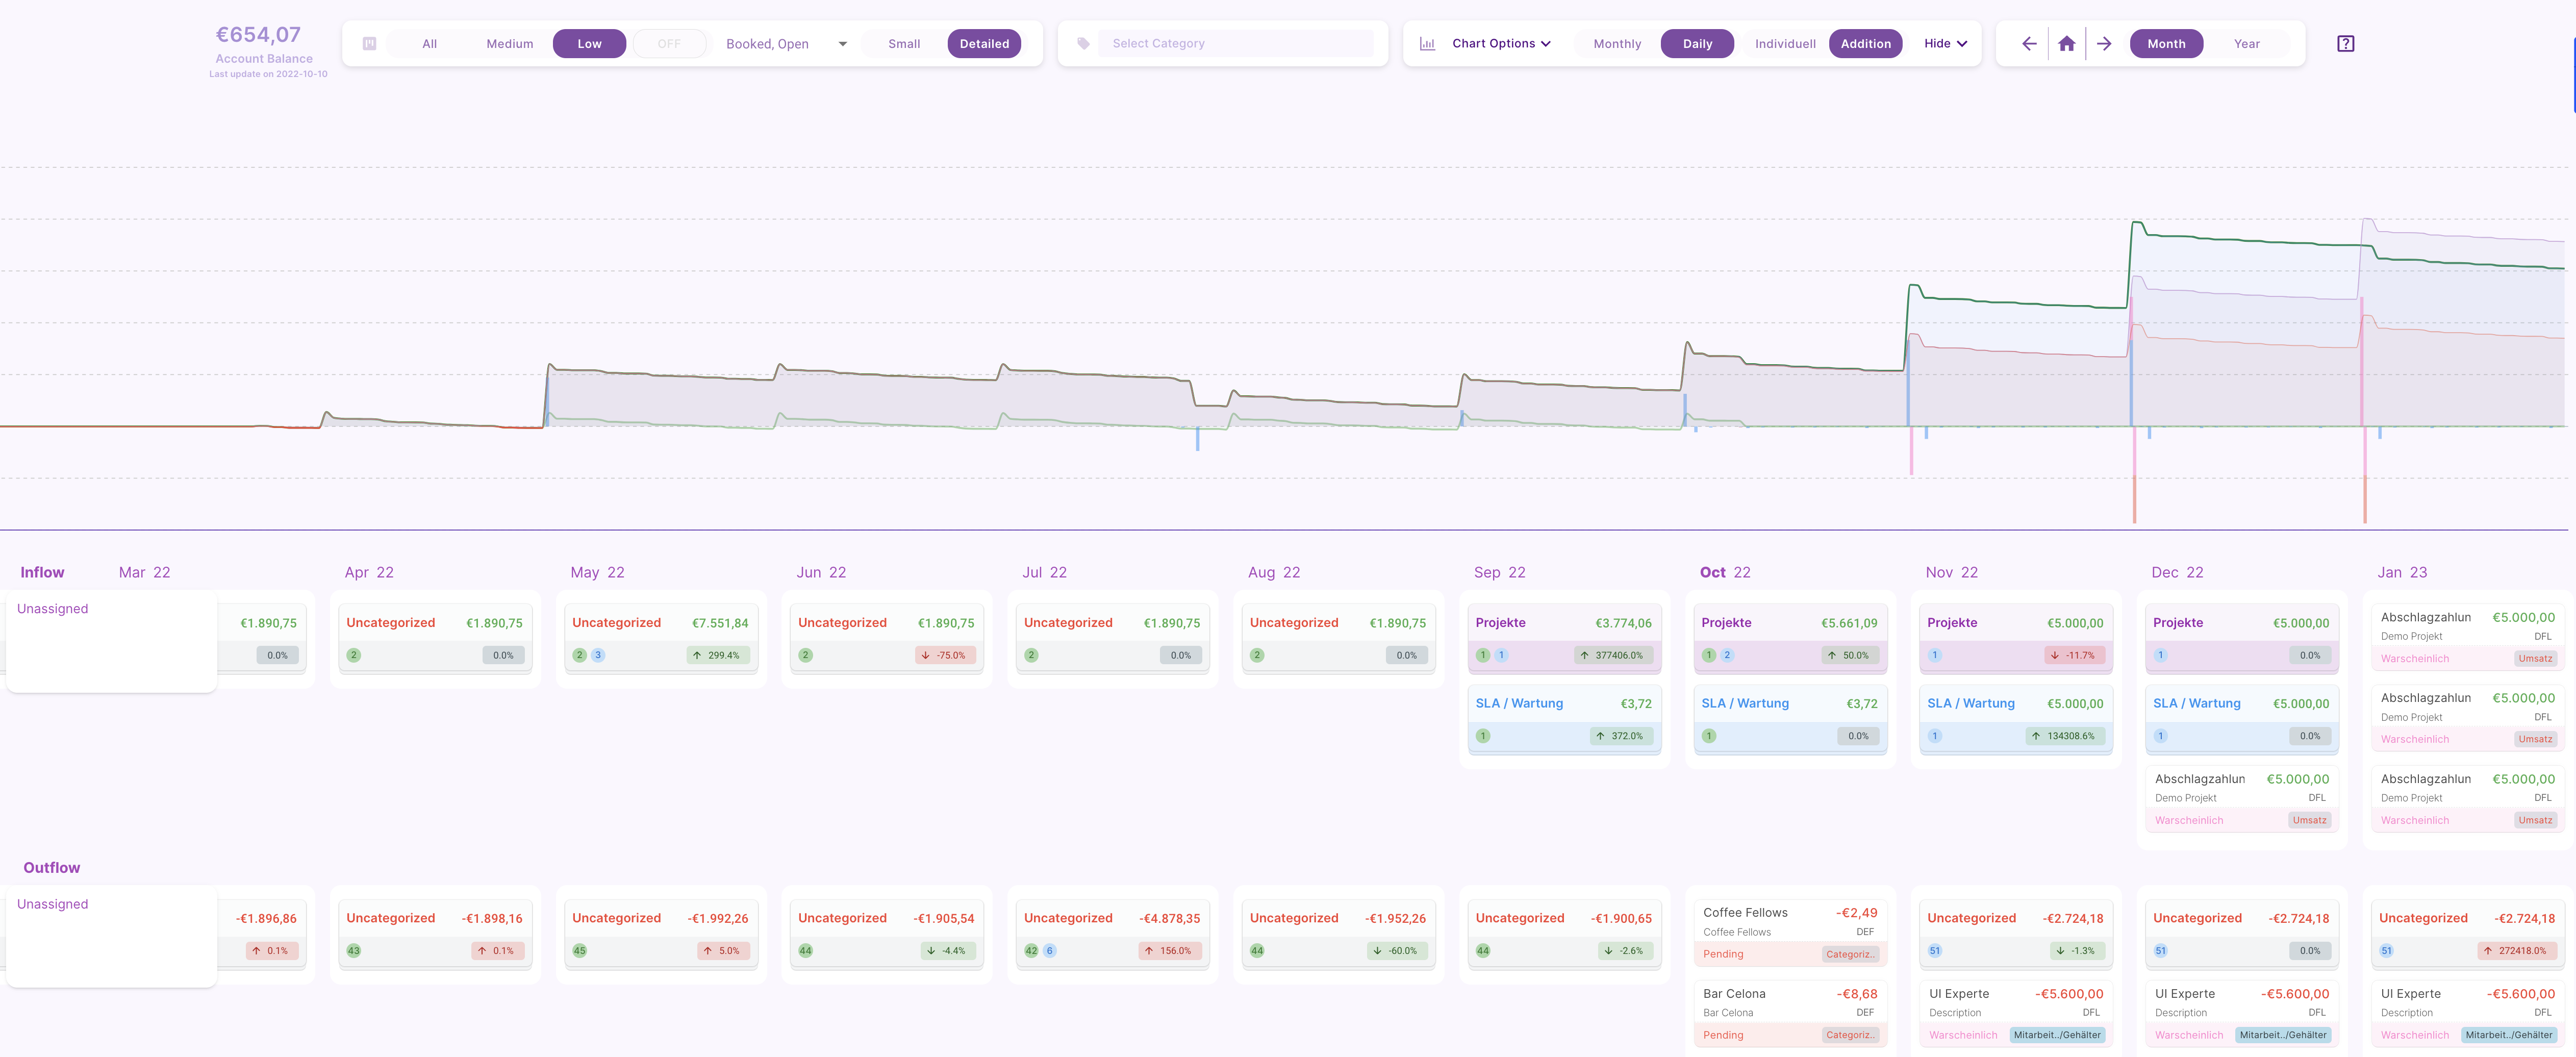Viewport: 2576px width, 1057px height.
Task: Switch to the Year view tab
Action: 2246,44
